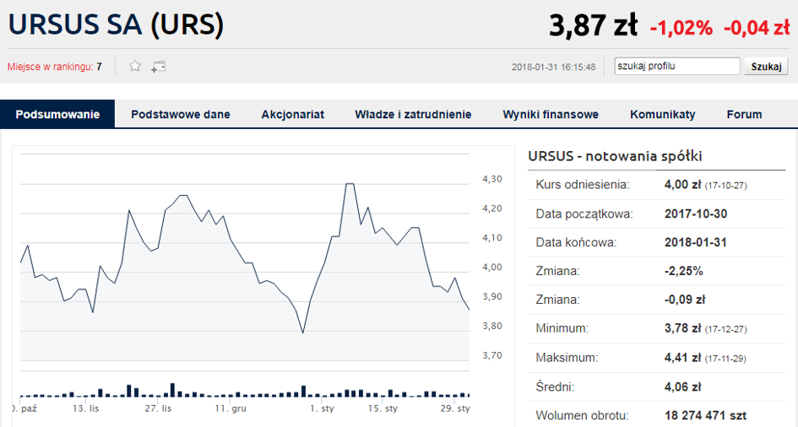Focus the 'szukaj profilu' search field
798x427 pixels.
[677, 66]
